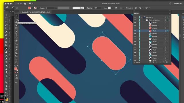Screen dimensions: 184x103
Task: Delete selection with Layers panel trash icon
Action: coord(167,62)
